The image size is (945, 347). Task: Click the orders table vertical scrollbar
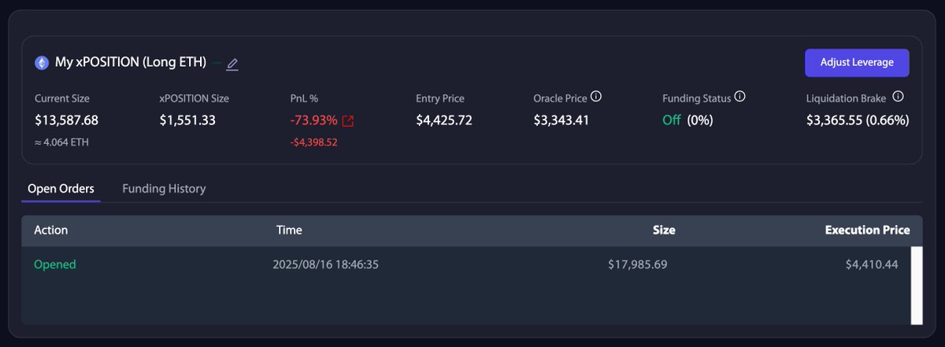pyautogui.click(x=917, y=285)
